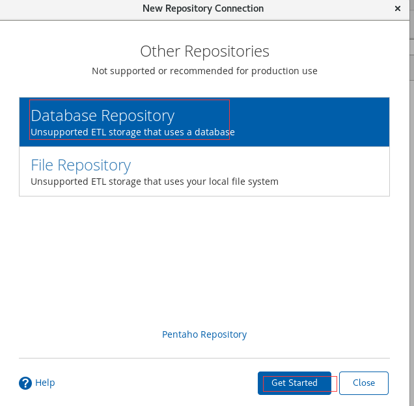
Task: Open Help via the question mark icon
Action: tap(25, 383)
